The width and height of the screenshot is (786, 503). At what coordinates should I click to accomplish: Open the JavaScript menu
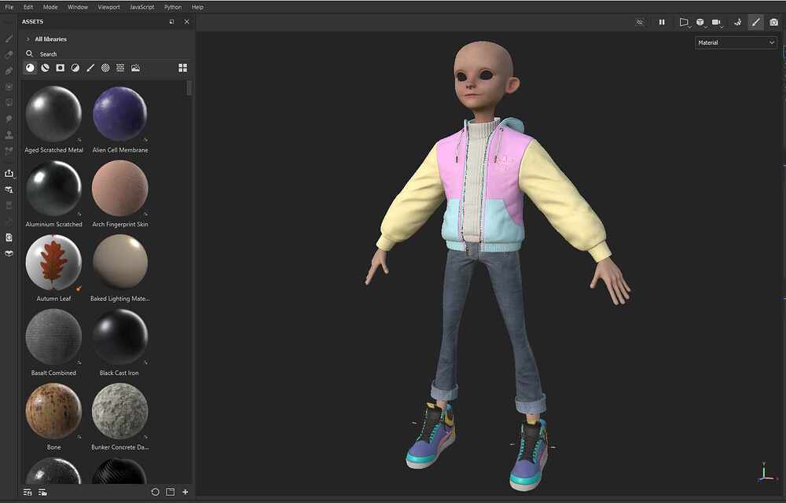142,7
